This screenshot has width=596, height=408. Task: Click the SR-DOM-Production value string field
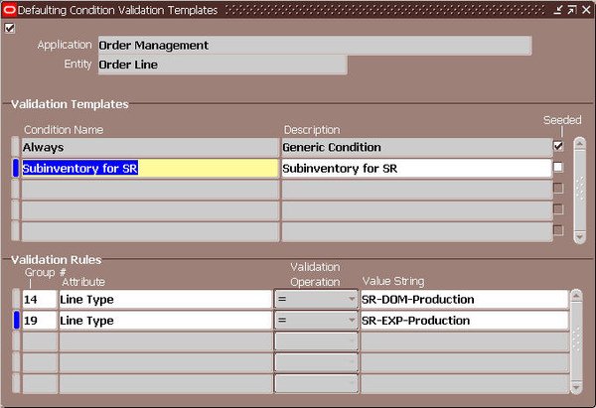[x=464, y=300]
